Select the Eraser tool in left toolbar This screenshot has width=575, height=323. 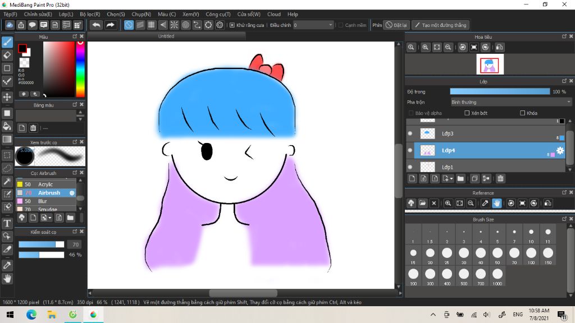7,55
